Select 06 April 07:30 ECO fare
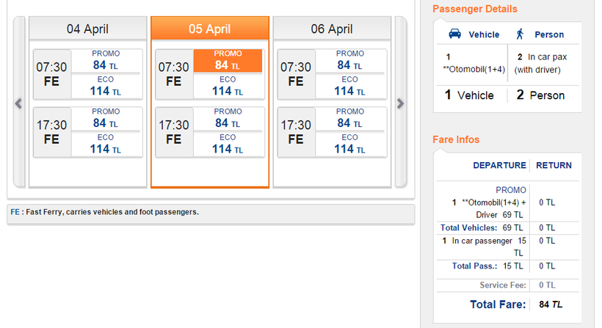 350,87
